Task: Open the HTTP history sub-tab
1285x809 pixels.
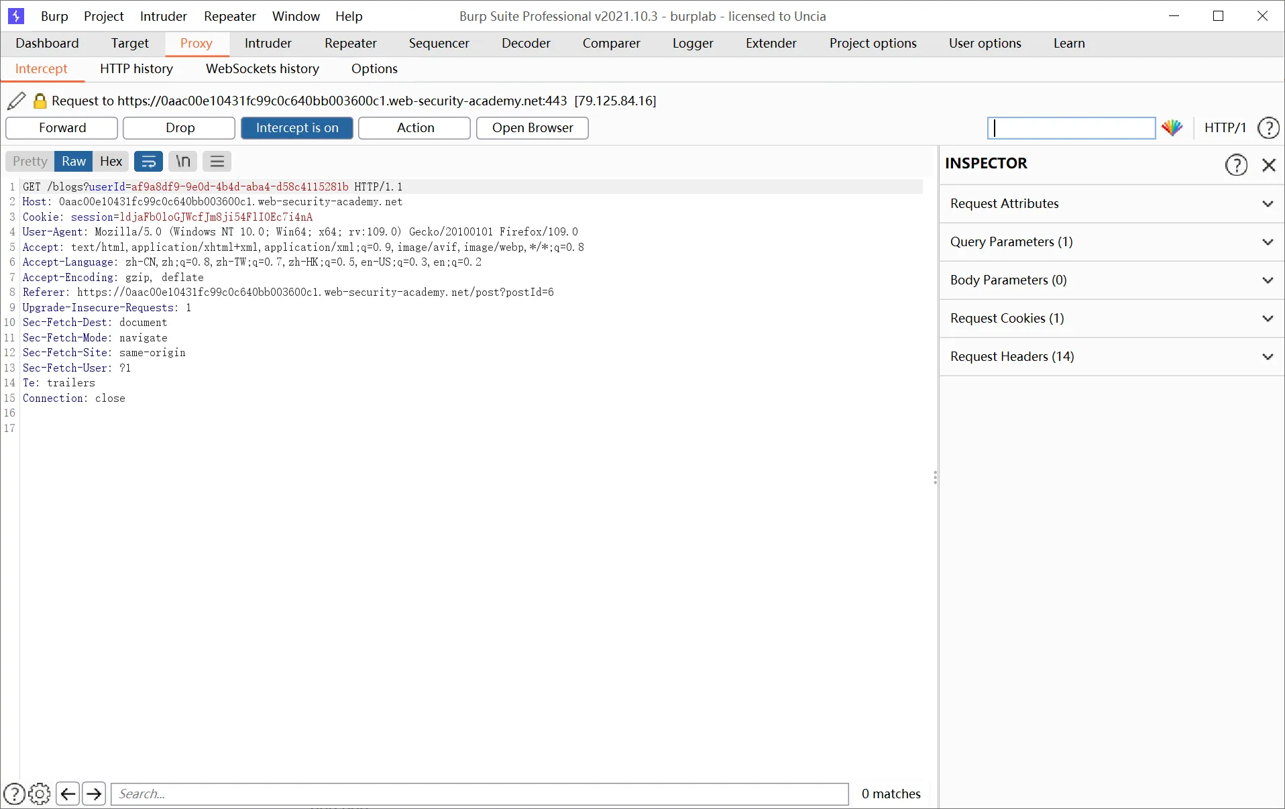Action: pyautogui.click(x=137, y=68)
